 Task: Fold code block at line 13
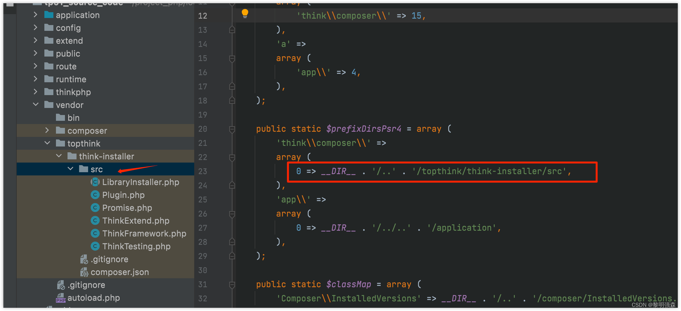coord(232,30)
